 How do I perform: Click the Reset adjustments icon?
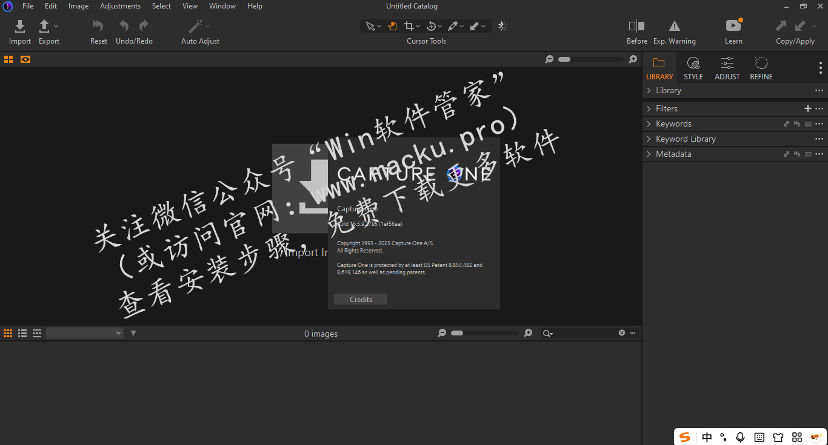pyautogui.click(x=98, y=26)
